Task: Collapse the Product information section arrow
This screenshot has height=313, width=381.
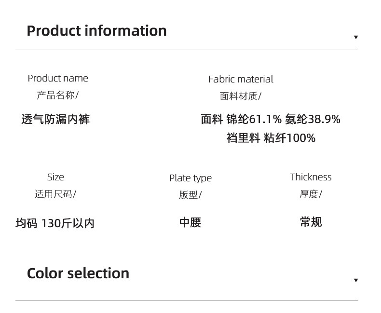Action: pyautogui.click(x=356, y=37)
